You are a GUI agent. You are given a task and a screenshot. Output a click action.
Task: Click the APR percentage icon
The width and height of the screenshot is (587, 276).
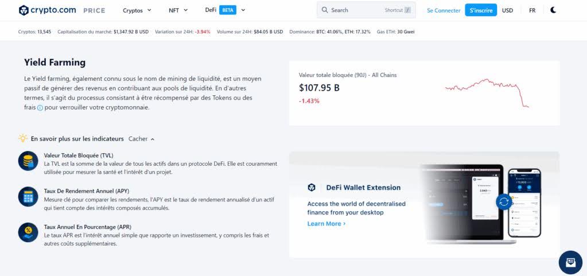[28, 232]
